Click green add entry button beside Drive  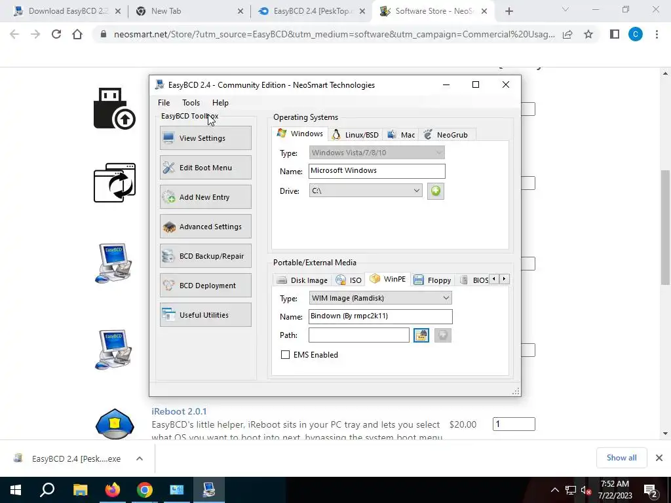[436, 191]
